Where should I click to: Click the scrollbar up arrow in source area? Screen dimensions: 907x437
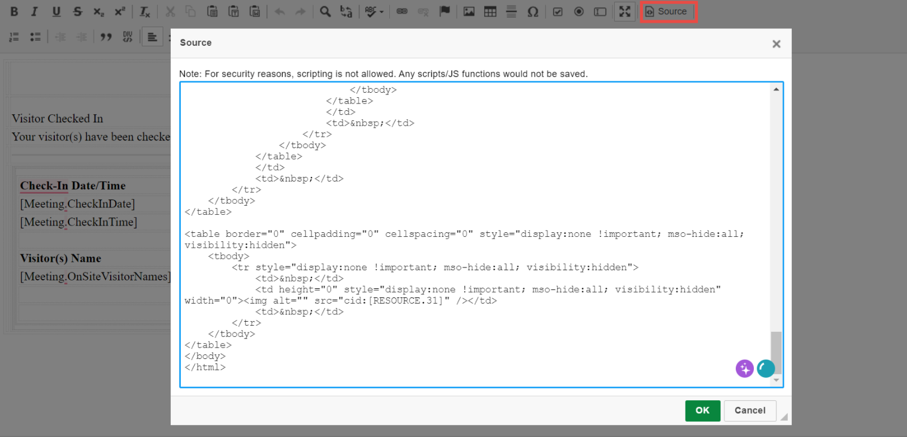pyautogui.click(x=776, y=89)
